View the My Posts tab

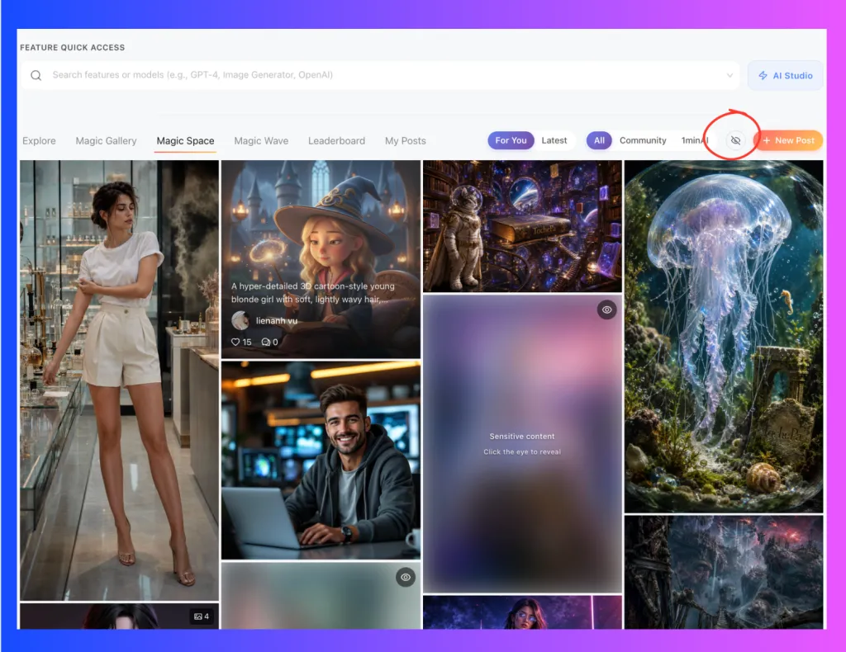coord(405,140)
